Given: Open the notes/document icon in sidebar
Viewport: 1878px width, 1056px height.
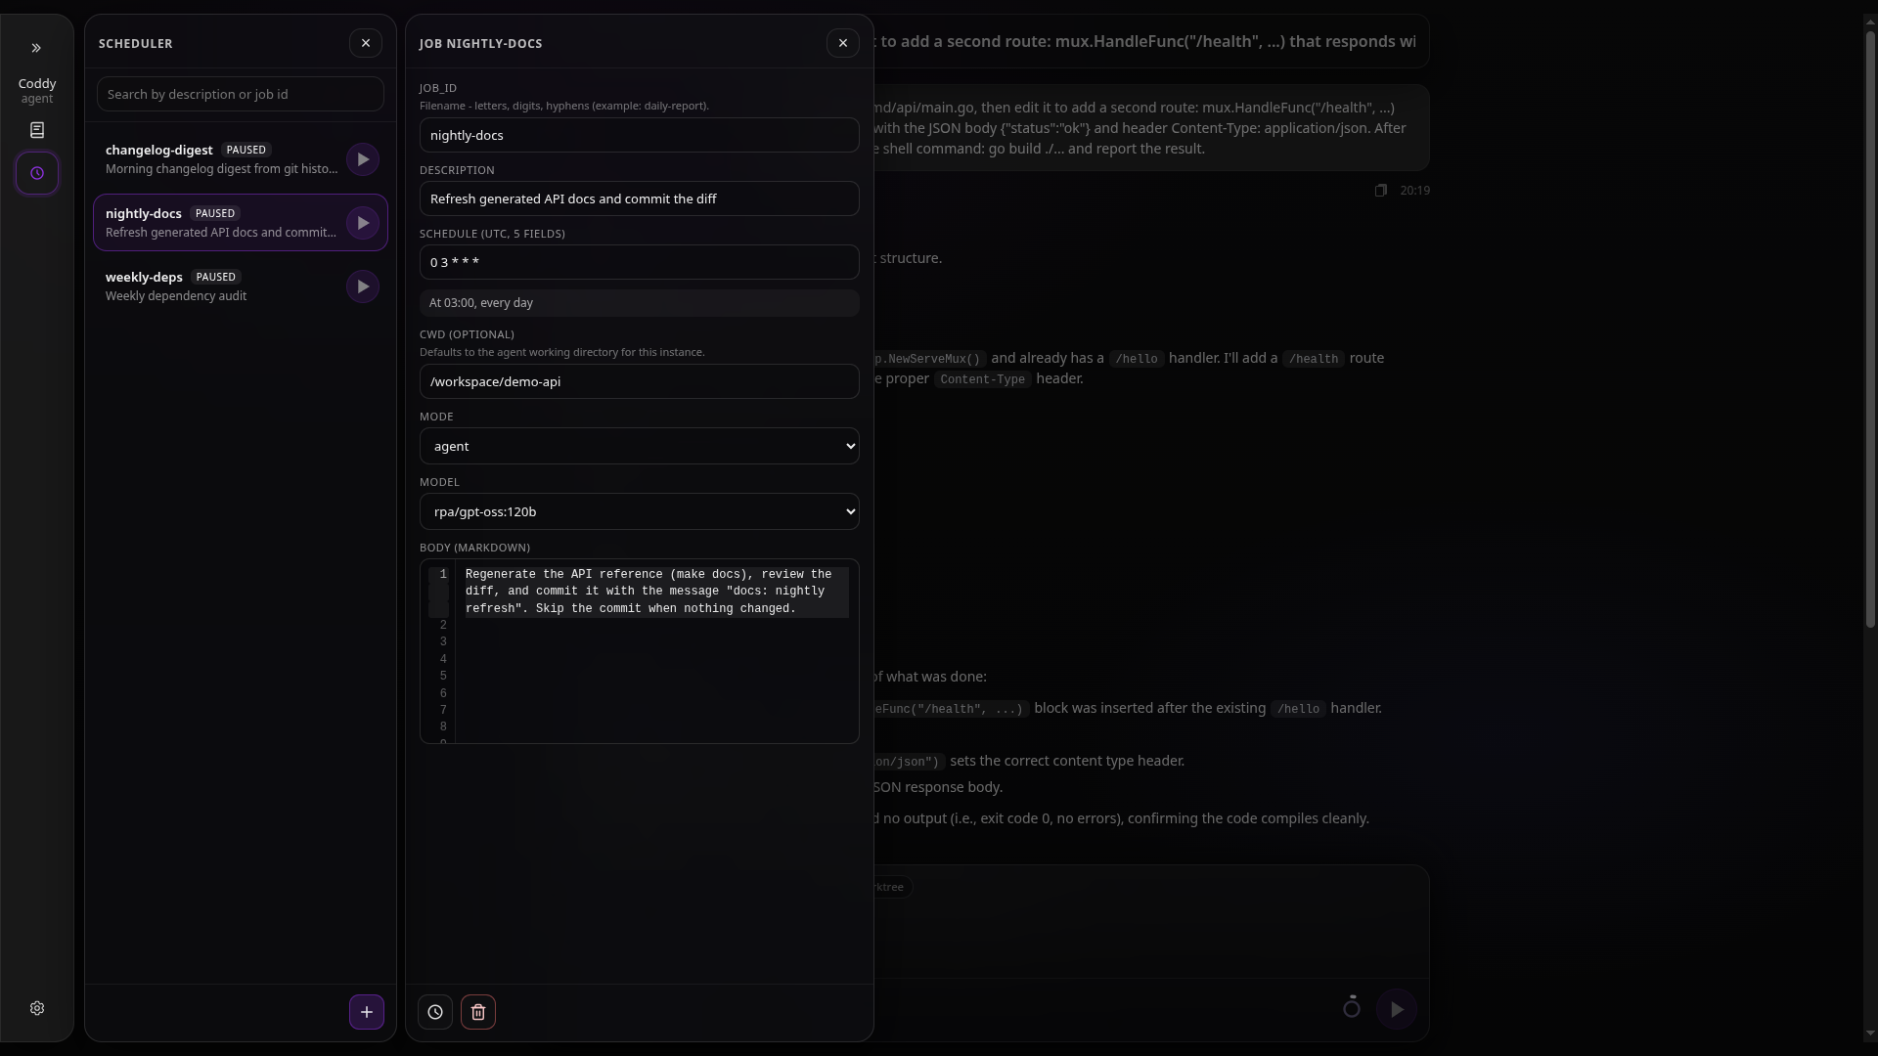Looking at the screenshot, I should pyautogui.click(x=37, y=130).
